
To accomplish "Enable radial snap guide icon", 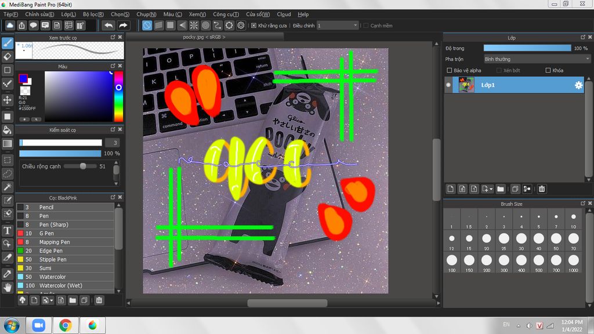I will 194,26.
